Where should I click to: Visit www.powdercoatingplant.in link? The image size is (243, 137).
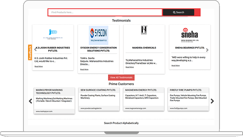tap(91, 108)
